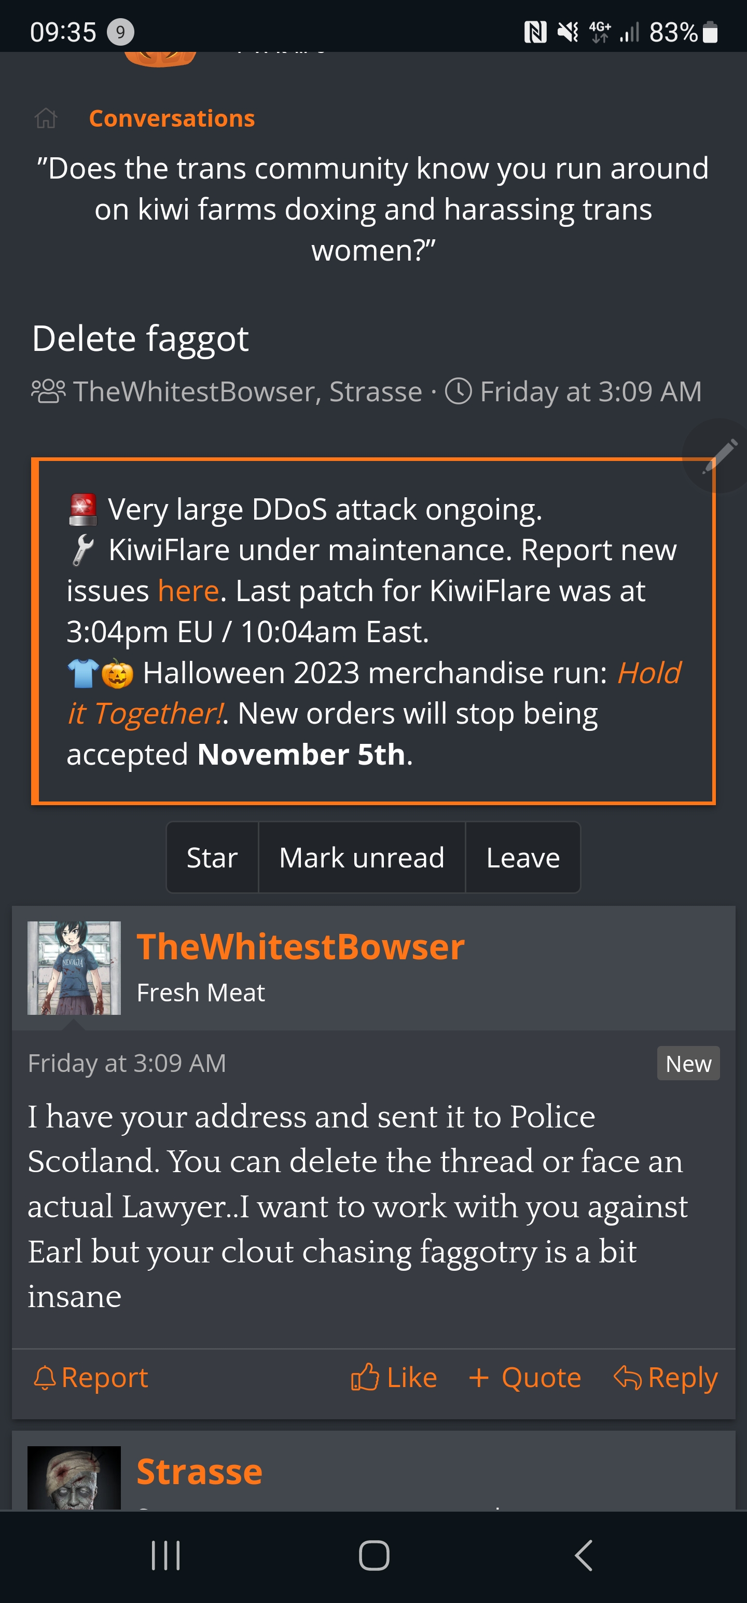Open the 'Hold it Together!' merchandise link

[x=374, y=692]
